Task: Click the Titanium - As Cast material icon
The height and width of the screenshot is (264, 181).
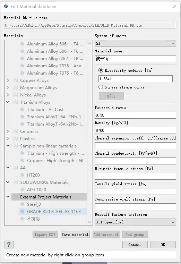Action: 22,109
